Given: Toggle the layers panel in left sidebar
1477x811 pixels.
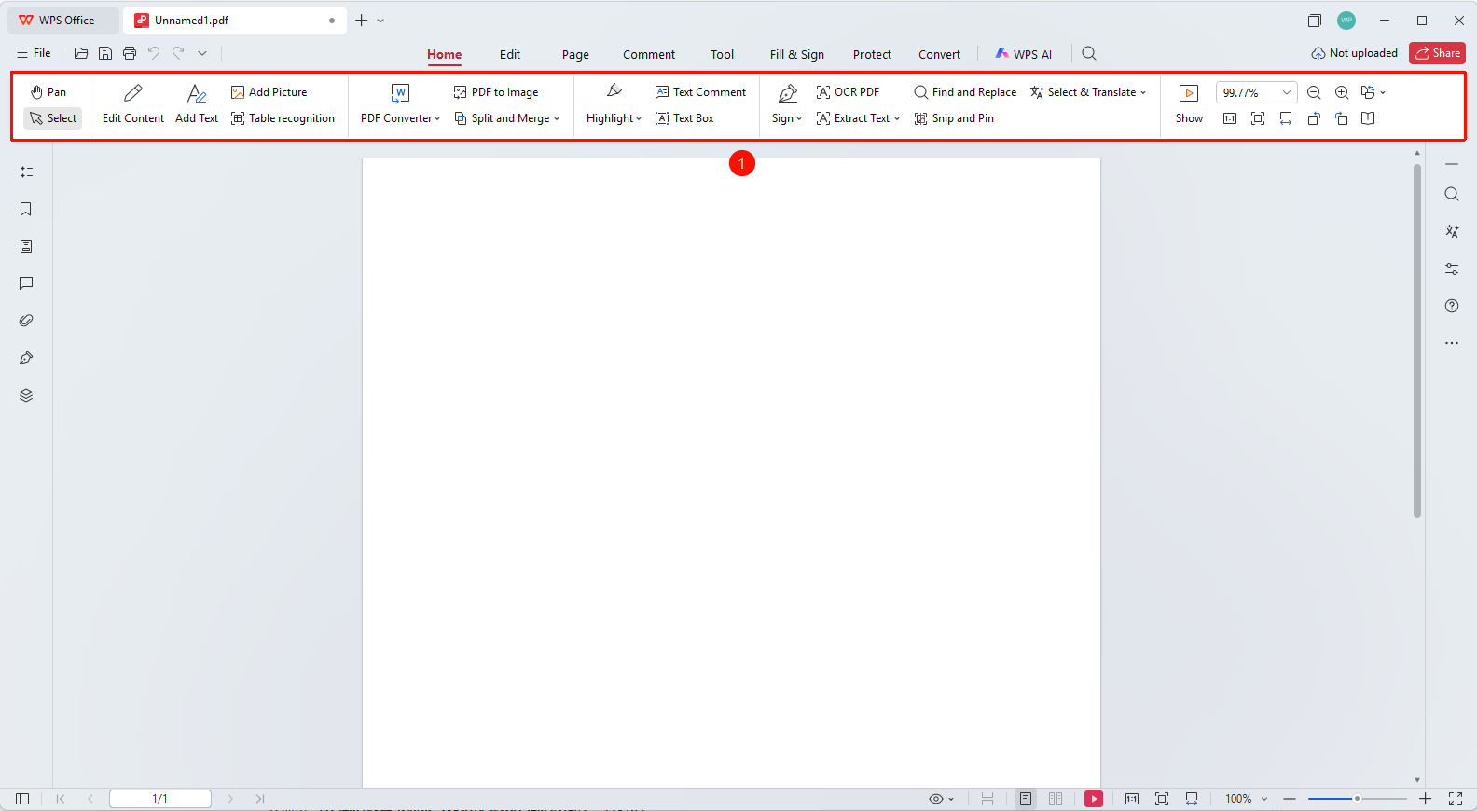Looking at the screenshot, I should coord(26,395).
